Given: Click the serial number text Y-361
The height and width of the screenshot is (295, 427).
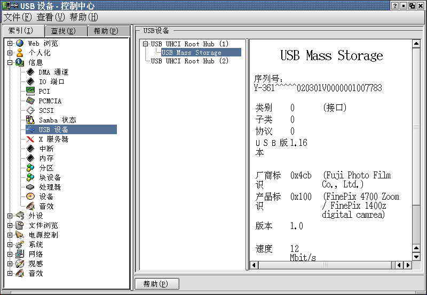Looking at the screenshot, I should [318, 88].
